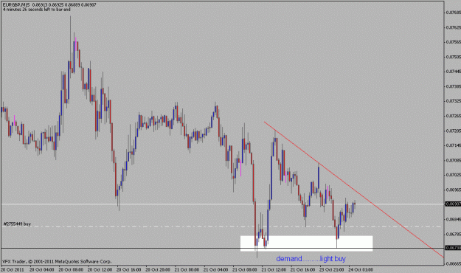Select the '#2755449 buy' order label
Screen dimensions: 461x273
(x=17, y=224)
